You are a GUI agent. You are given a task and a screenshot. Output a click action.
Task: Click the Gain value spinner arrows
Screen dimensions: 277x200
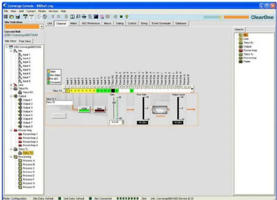[x=123, y=122]
